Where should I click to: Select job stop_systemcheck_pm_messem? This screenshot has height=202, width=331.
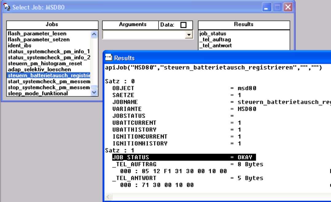(49, 87)
